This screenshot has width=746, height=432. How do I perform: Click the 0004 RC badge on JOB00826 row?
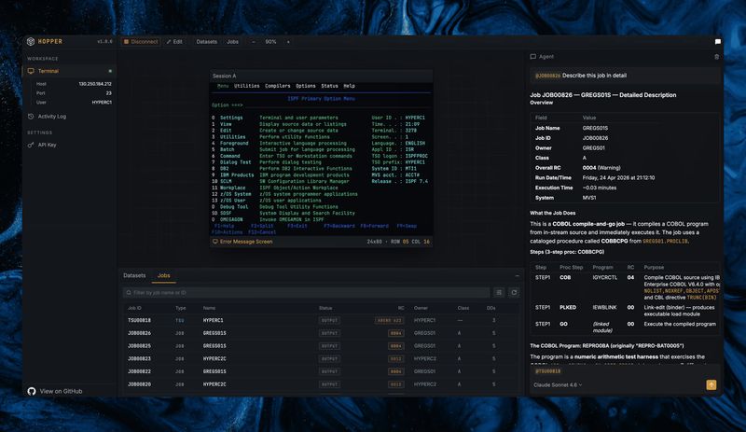coord(395,333)
